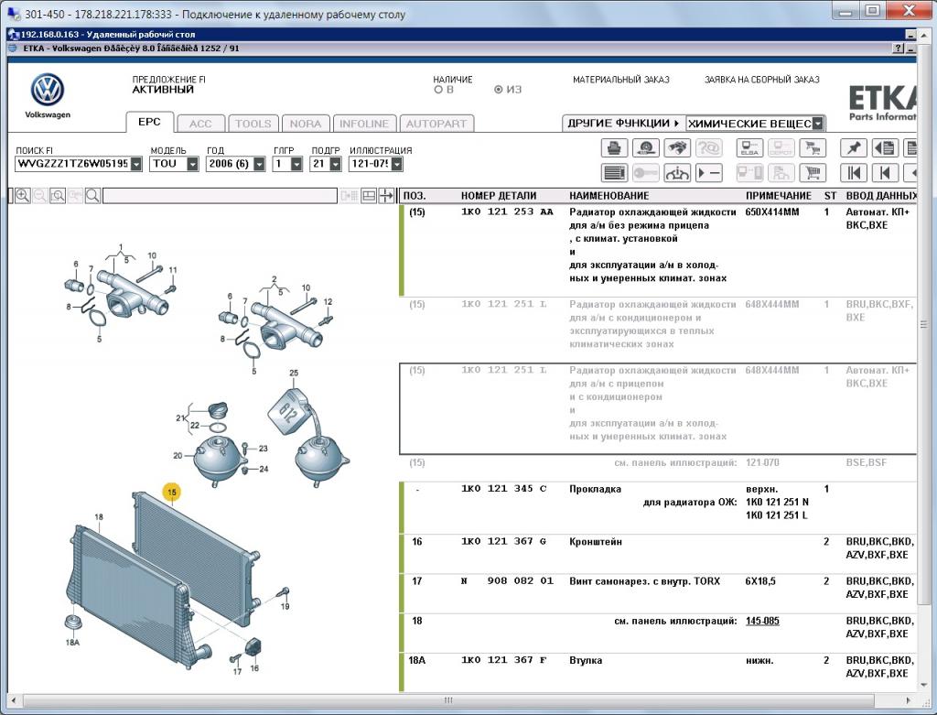Screen dimensions: 937x715
Task: Click the ПРИМЕЧАНИЕ column header
Action: click(779, 196)
